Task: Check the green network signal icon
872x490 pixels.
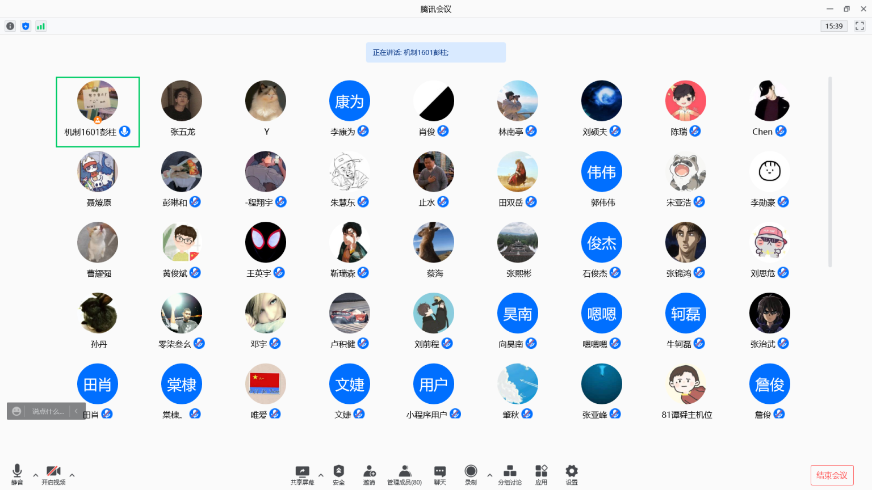Action: click(x=41, y=26)
